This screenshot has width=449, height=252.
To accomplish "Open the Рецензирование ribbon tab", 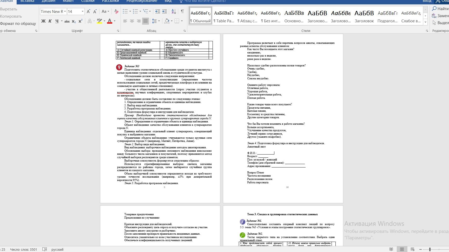I will pos(142,1).
